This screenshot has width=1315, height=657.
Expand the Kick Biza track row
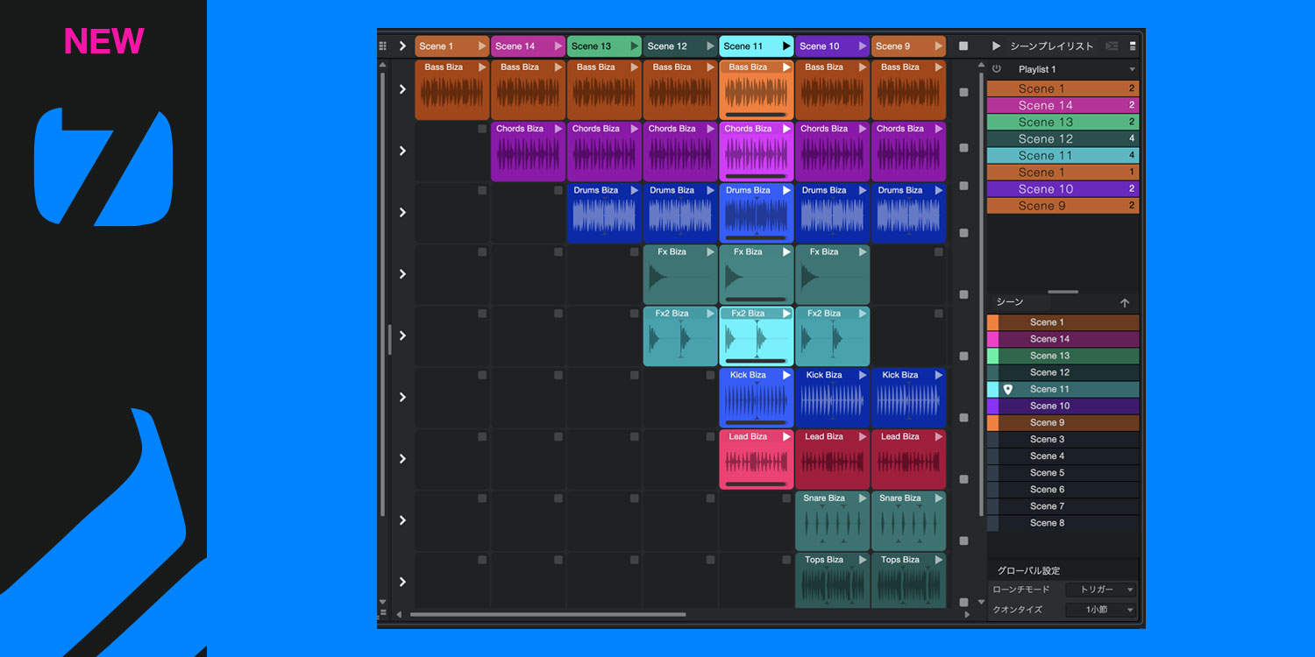tap(402, 397)
